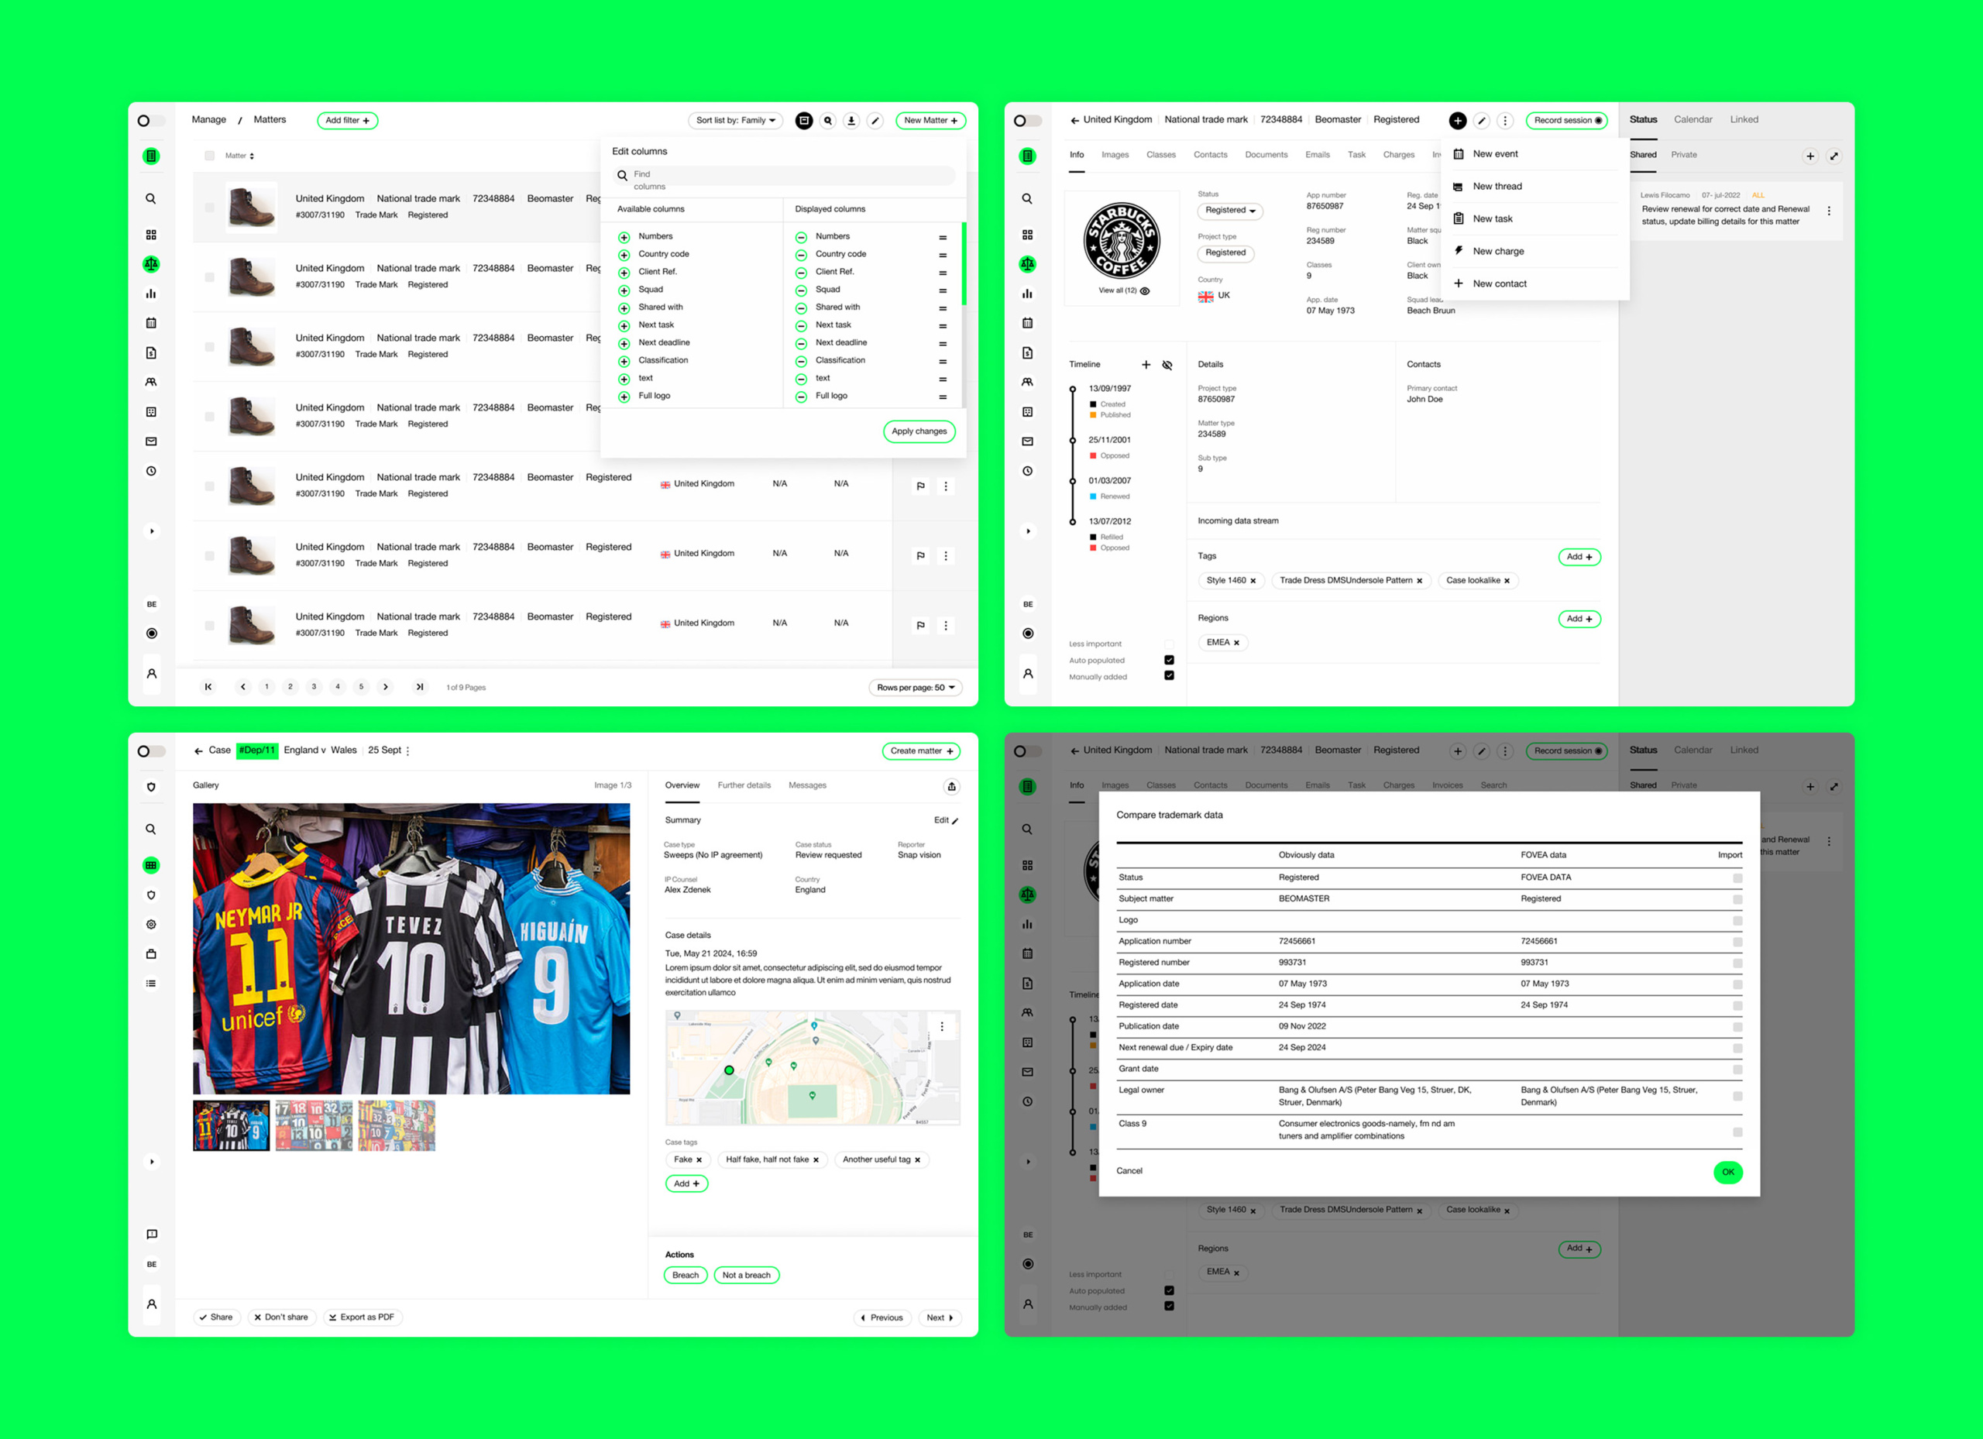Toggle the Auto populated checkbox
The width and height of the screenshot is (1983, 1439).
click(x=1169, y=660)
